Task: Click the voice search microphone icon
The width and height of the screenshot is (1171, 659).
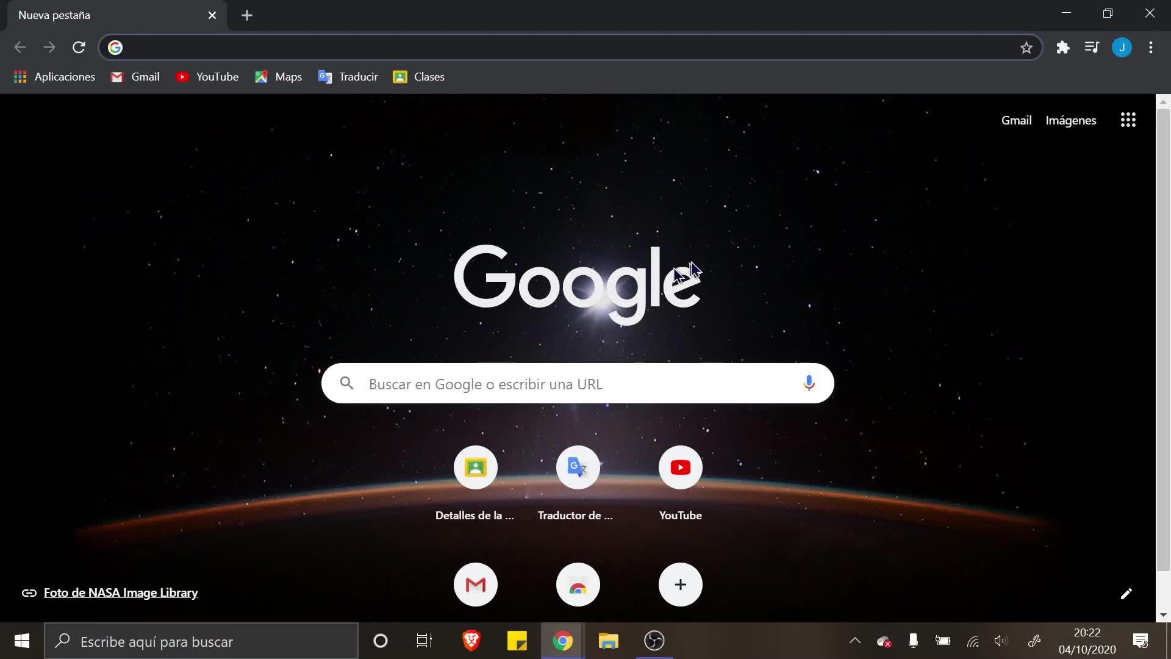Action: [809, 383]
